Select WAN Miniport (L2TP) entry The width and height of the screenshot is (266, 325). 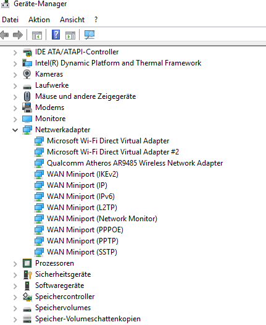click(x=82, y=208)
